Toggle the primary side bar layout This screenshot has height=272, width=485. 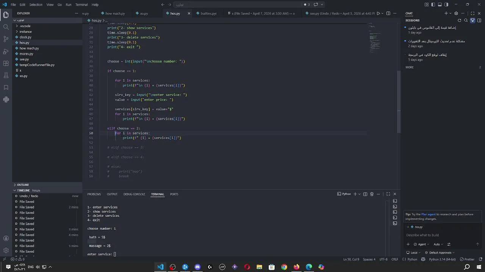[x=433, y=5]
